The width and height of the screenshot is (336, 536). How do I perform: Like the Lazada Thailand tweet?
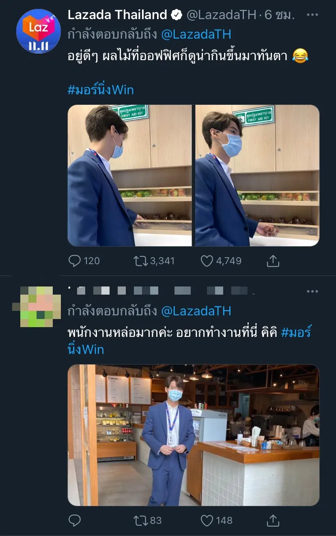point(207,260)
